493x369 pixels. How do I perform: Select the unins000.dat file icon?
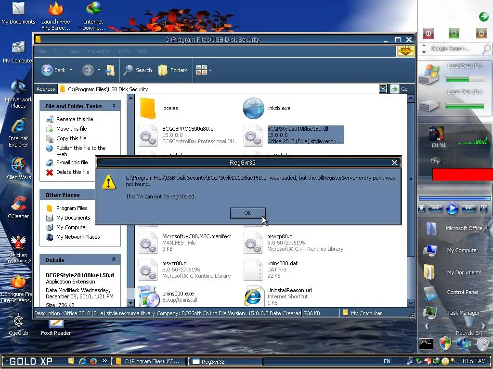253,270
